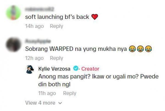Click the pink Creator label
Screen dimensions: 165x111
coord(90,69)
